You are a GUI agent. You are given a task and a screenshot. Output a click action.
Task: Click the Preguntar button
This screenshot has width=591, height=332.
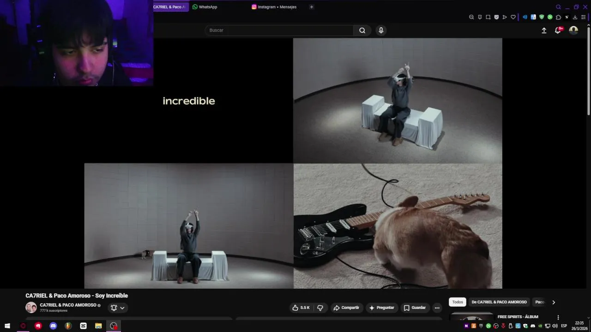tap(381, 308)
